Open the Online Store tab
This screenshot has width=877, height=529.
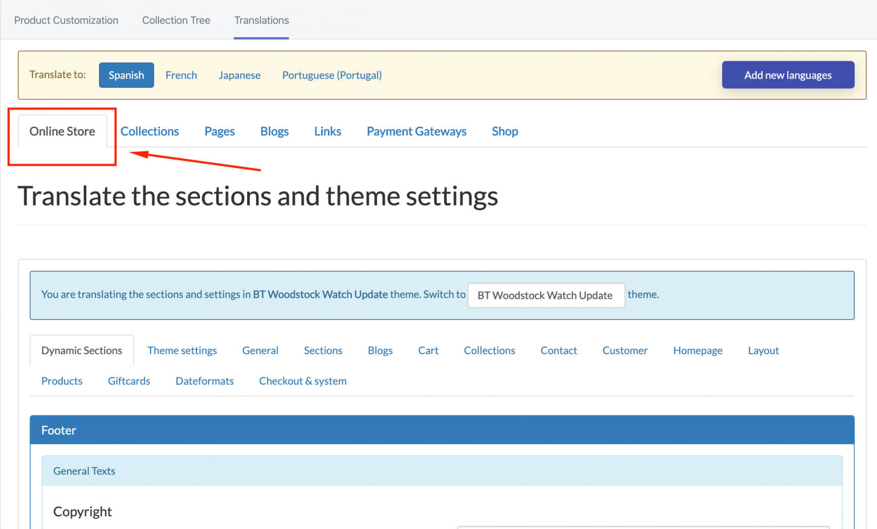(62, 131)
